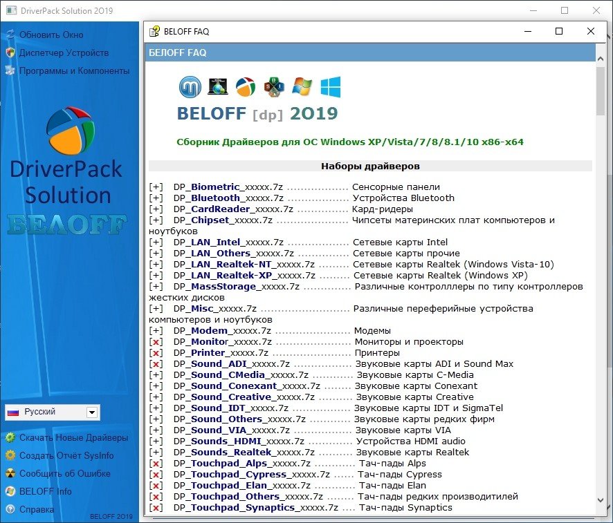Image resolution: width=613 pixels, height=523 pixels.
Task: Click DP_Misc driver pack name
Action: pos(215,309)
